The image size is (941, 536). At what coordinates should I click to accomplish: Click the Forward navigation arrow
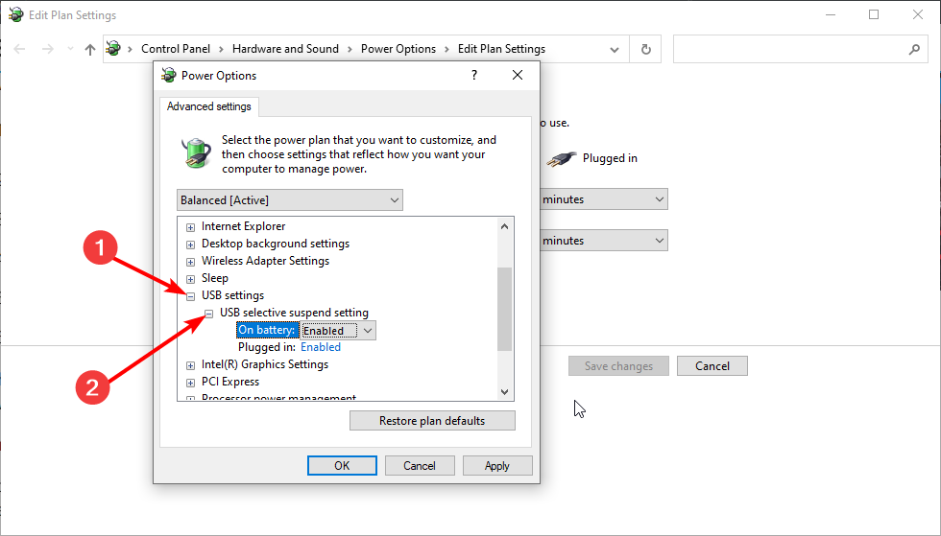pyautogui.click(x=47, y=49)
